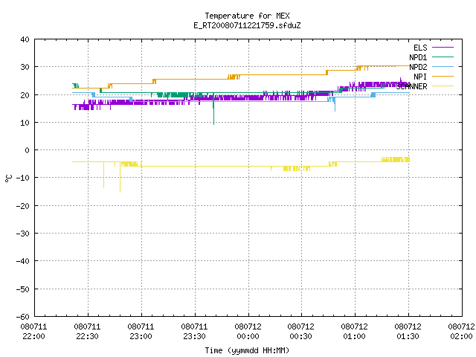Click the 'Time (yymmdd HH:MM)' axis title
Screen dimensions: 476x357
pos(247,350)
